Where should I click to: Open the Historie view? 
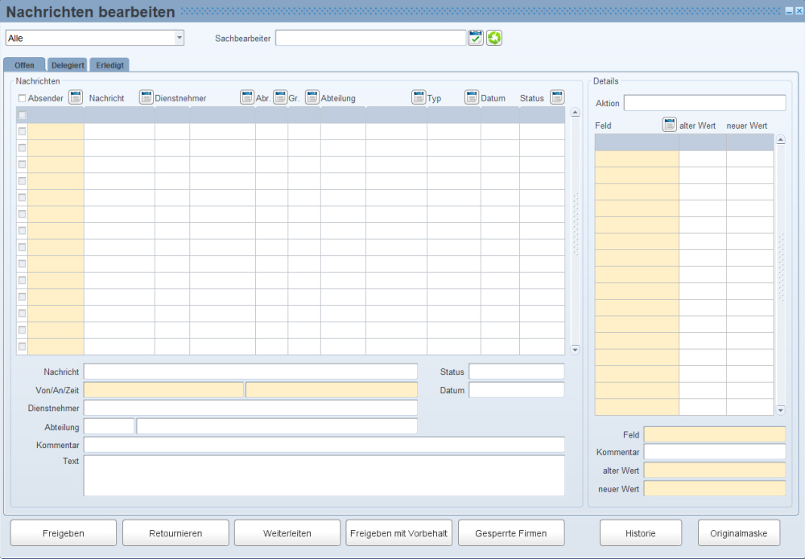click(641, 533)
